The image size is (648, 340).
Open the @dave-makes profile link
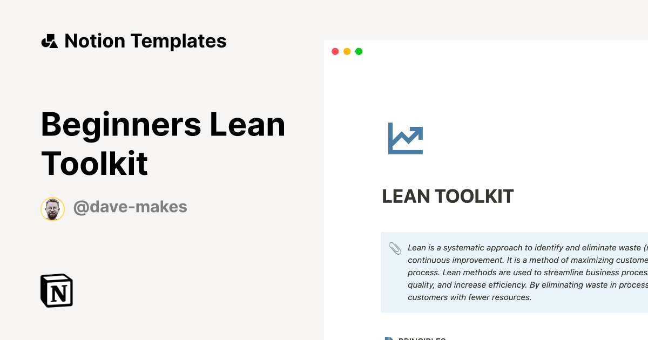131,207
